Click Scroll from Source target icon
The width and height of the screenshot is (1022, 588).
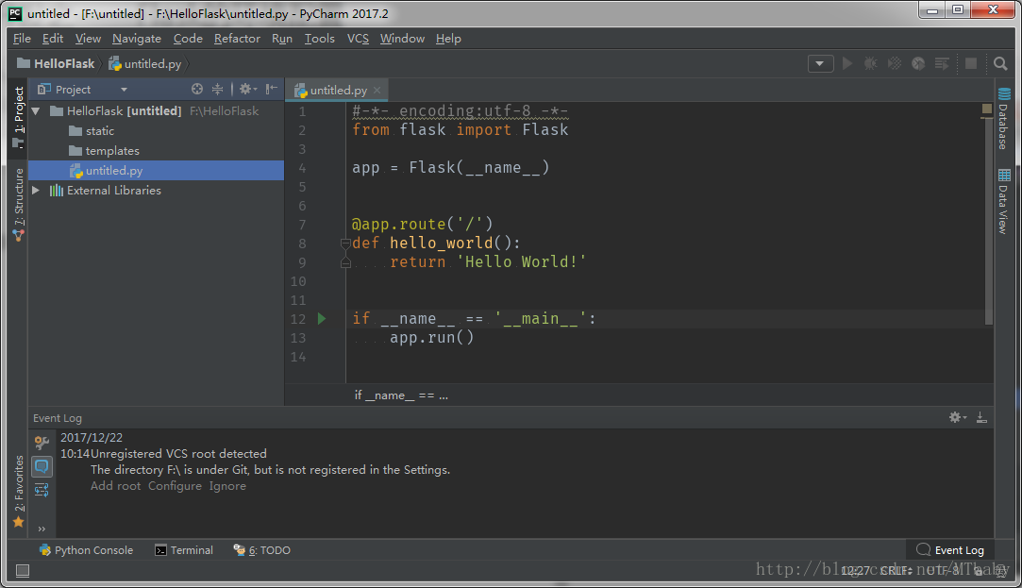point(197,89)
